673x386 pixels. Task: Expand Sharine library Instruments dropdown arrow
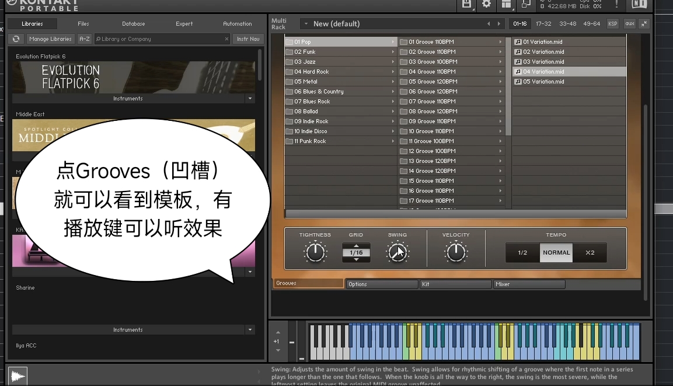tap(250, 329)
